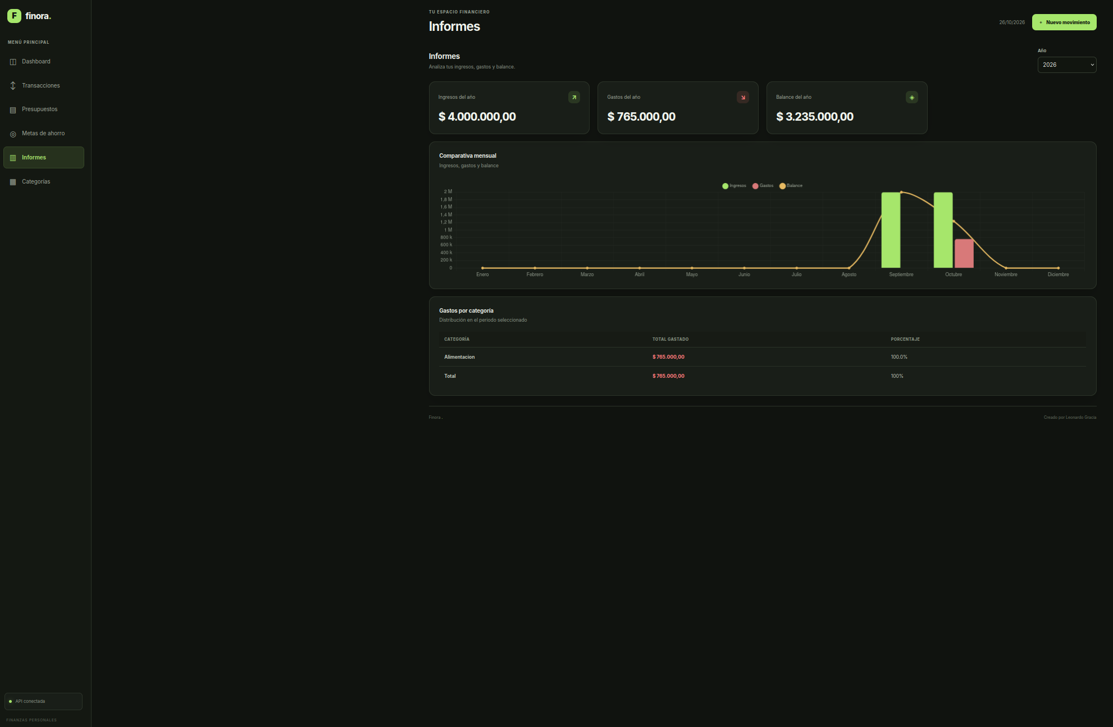Click the API conectada status dot
Viewport: 1113px width, 727px height.
[x=11, y=701]
